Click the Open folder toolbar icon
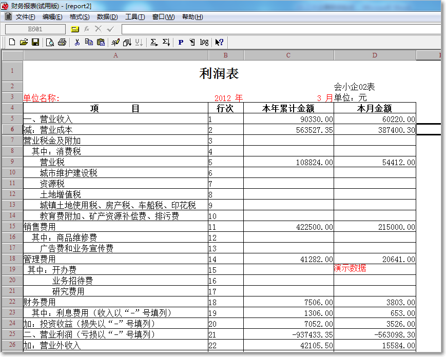This screenshot has width=446, height=357. click(x=23, y=42)
